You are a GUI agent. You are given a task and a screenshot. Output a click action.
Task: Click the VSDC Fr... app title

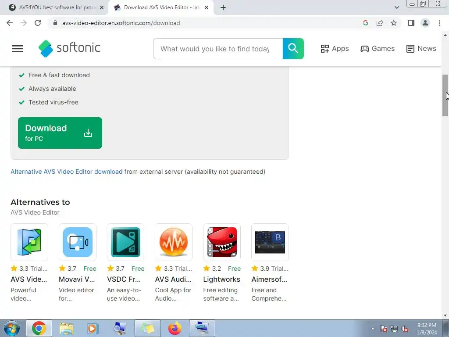[x=124, y=279]
